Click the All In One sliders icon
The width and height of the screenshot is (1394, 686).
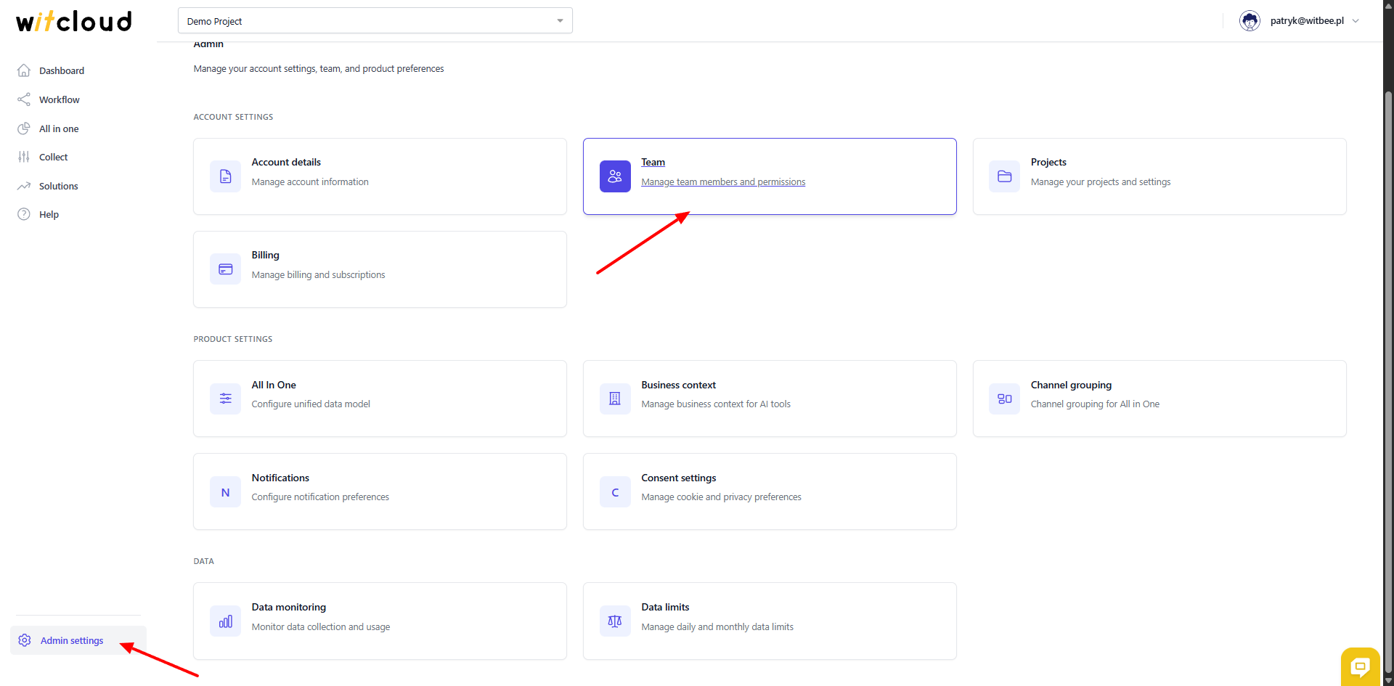pyautogui.click(x=225, y=399)
